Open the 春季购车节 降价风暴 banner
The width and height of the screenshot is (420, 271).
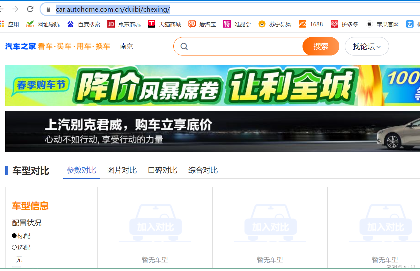coord(212,85)
